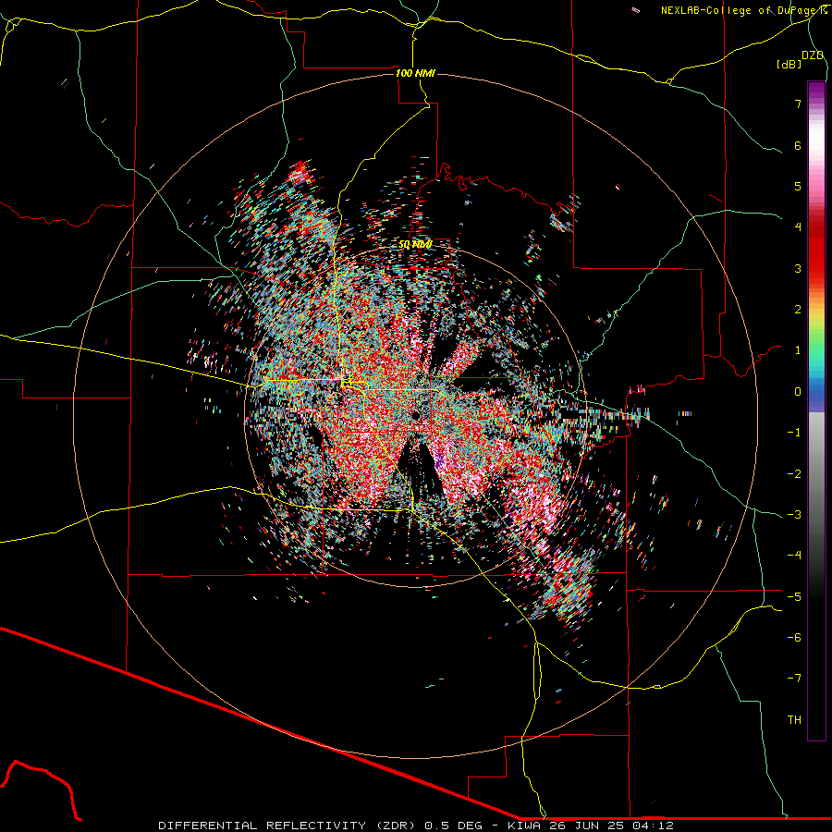Click the -4 scale value
Screen dimensions: 832x832
coord(794,556)
